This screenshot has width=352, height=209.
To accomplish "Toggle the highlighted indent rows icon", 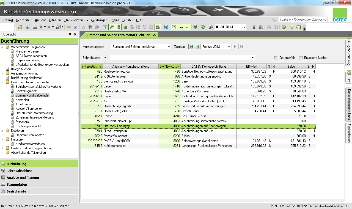I will click(x=118, y=27).
